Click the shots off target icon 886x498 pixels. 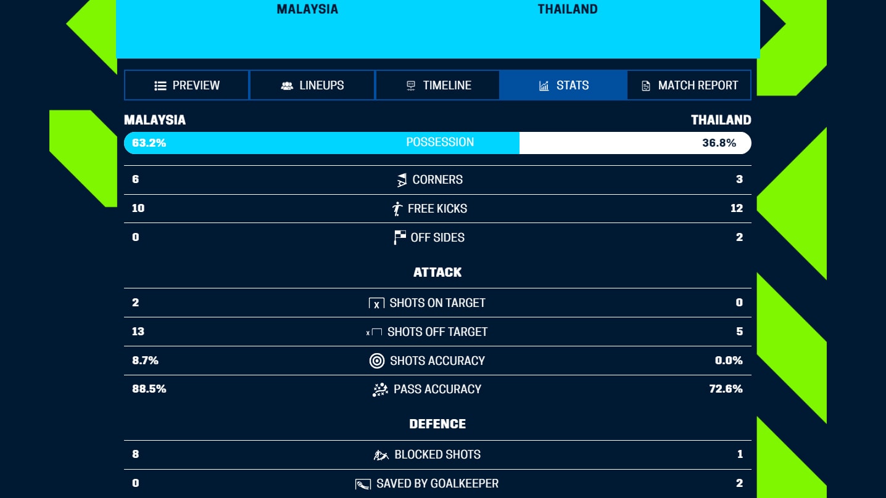click(374, 332)
